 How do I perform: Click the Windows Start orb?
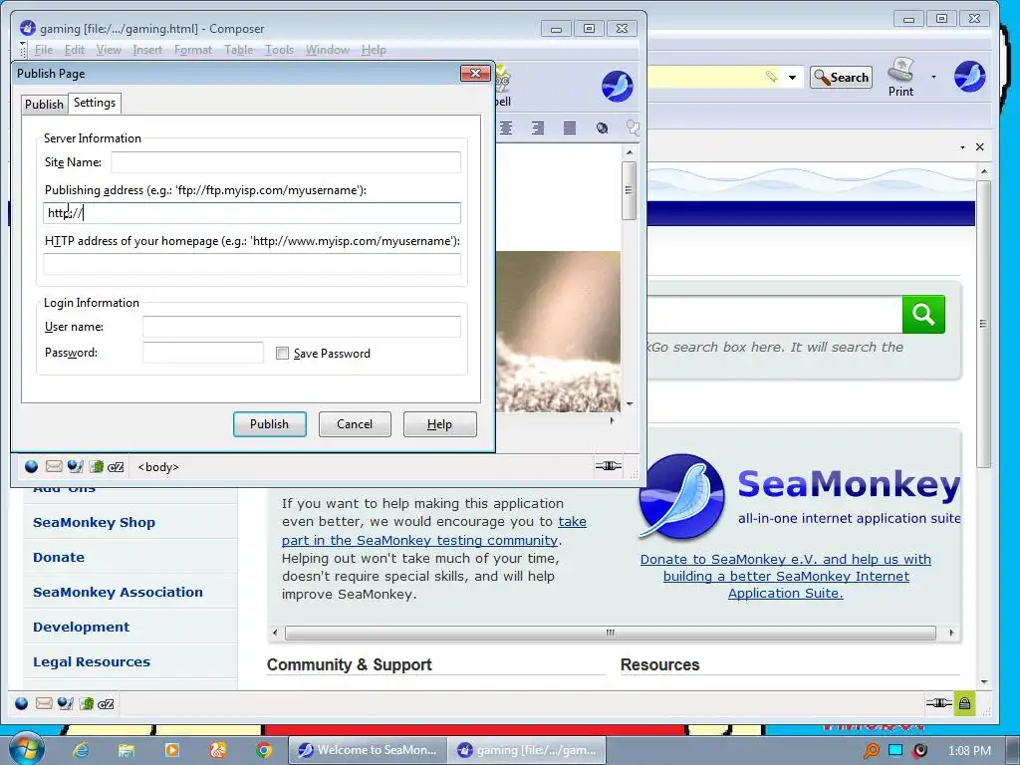click(x=27, y=749)
